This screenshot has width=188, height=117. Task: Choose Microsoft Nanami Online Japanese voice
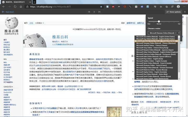coord(156,50)
